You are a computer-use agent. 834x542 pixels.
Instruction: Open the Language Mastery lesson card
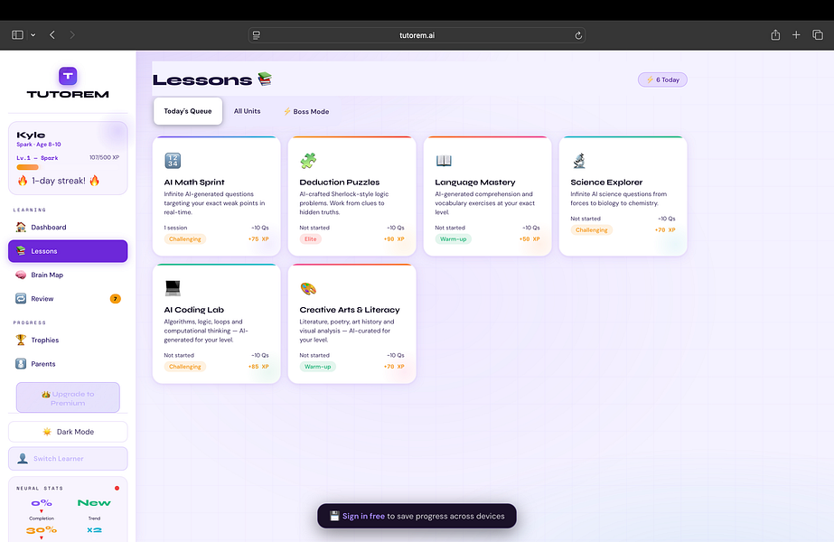pos(488,196)
